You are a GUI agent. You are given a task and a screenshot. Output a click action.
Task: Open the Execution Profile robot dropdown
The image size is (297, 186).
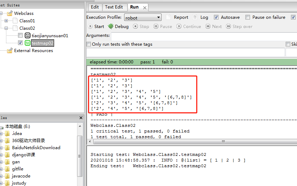143,17
